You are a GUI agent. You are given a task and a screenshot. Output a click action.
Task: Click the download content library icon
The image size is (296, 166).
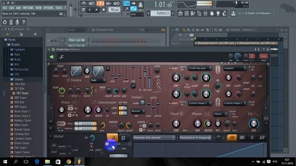pos(233,13)
